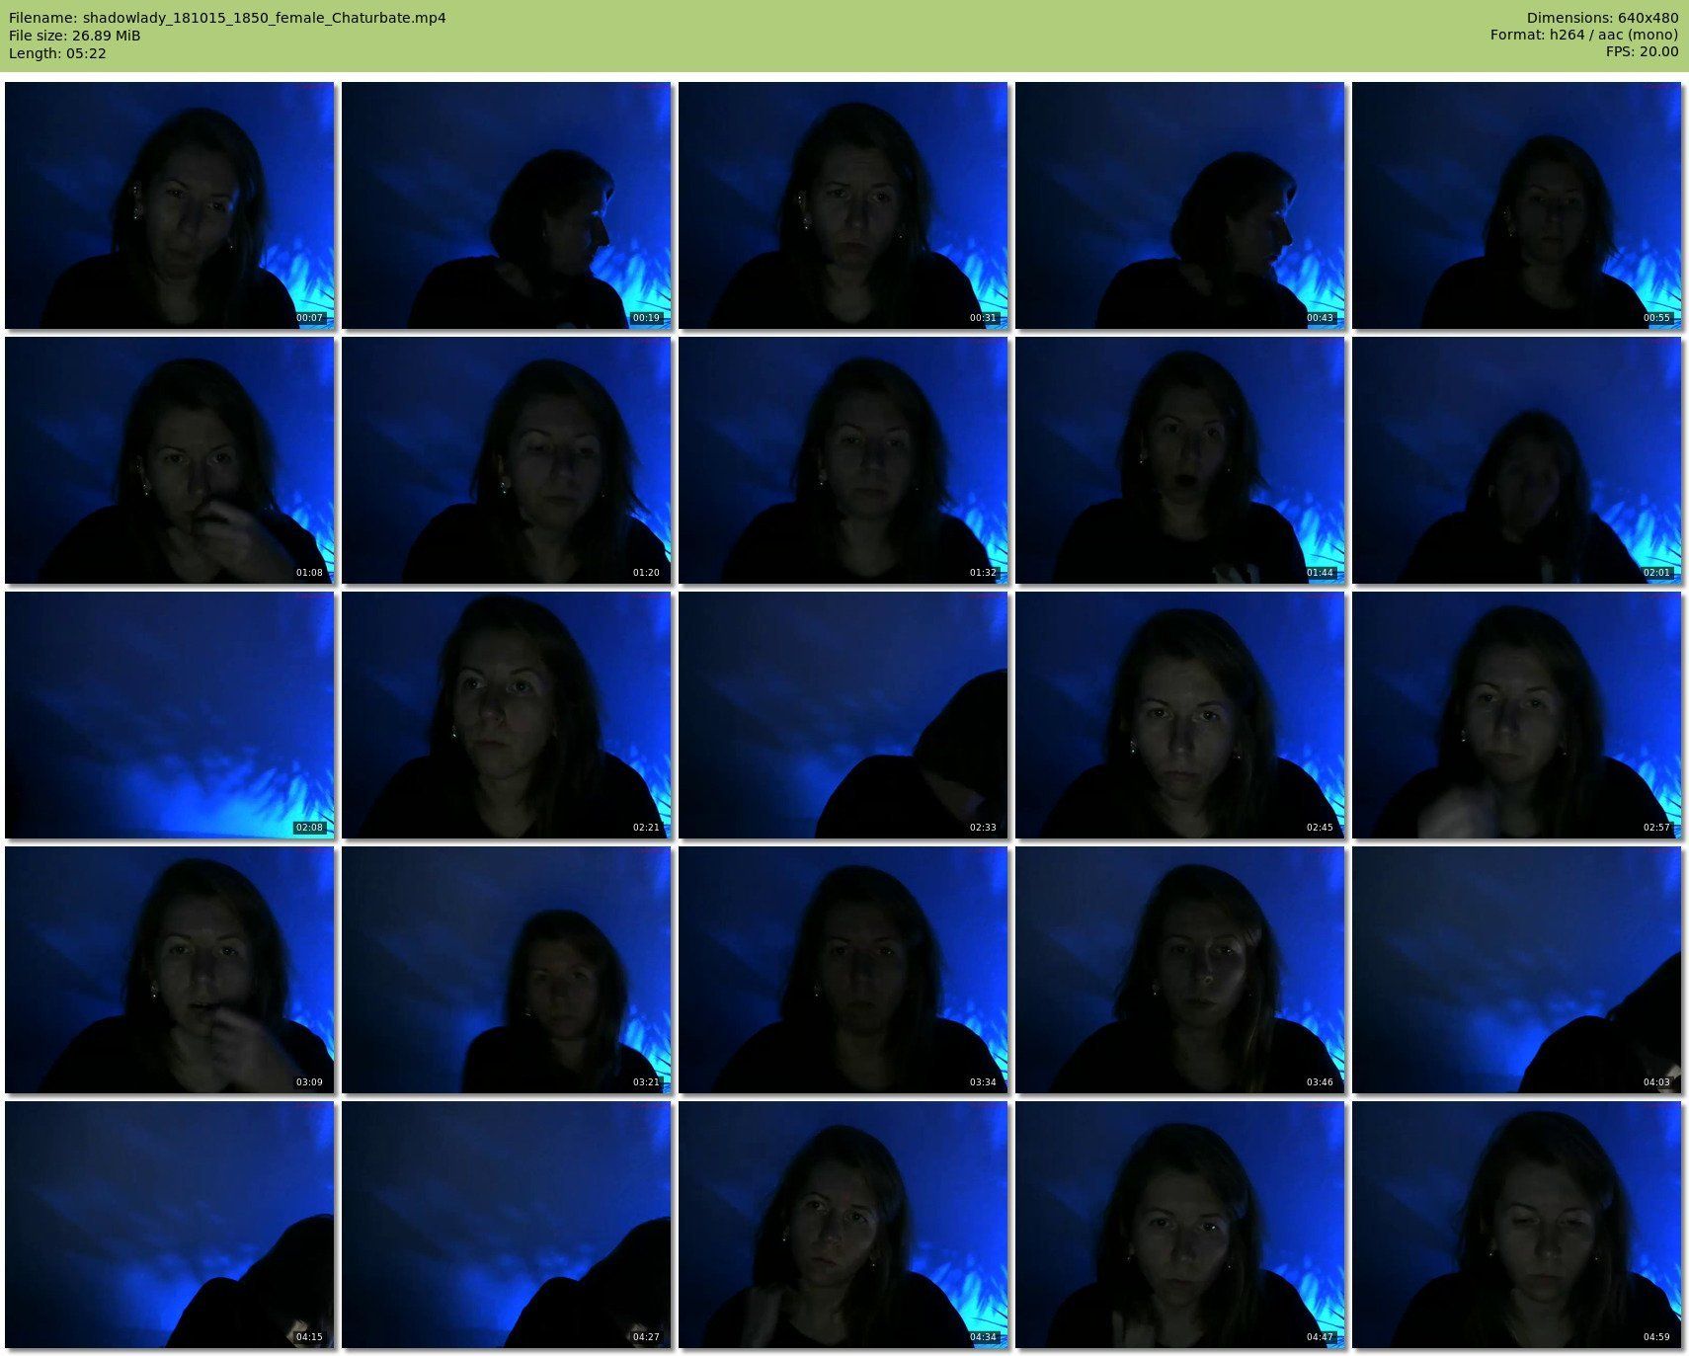Click the 'Dimensions: 640x480' text
The width and height of the screenshot is (1689, 1356).
[x=1602, y=18]
